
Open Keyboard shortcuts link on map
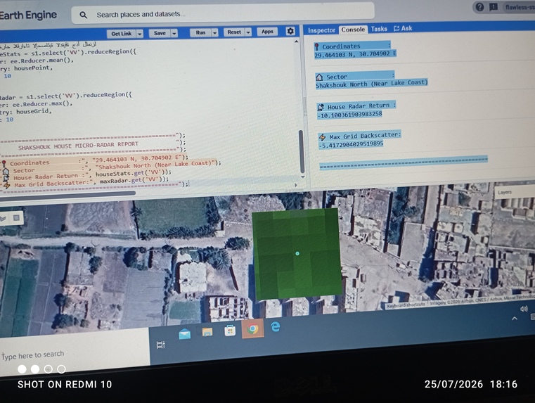pyautogui.click(x=406, y=305)
